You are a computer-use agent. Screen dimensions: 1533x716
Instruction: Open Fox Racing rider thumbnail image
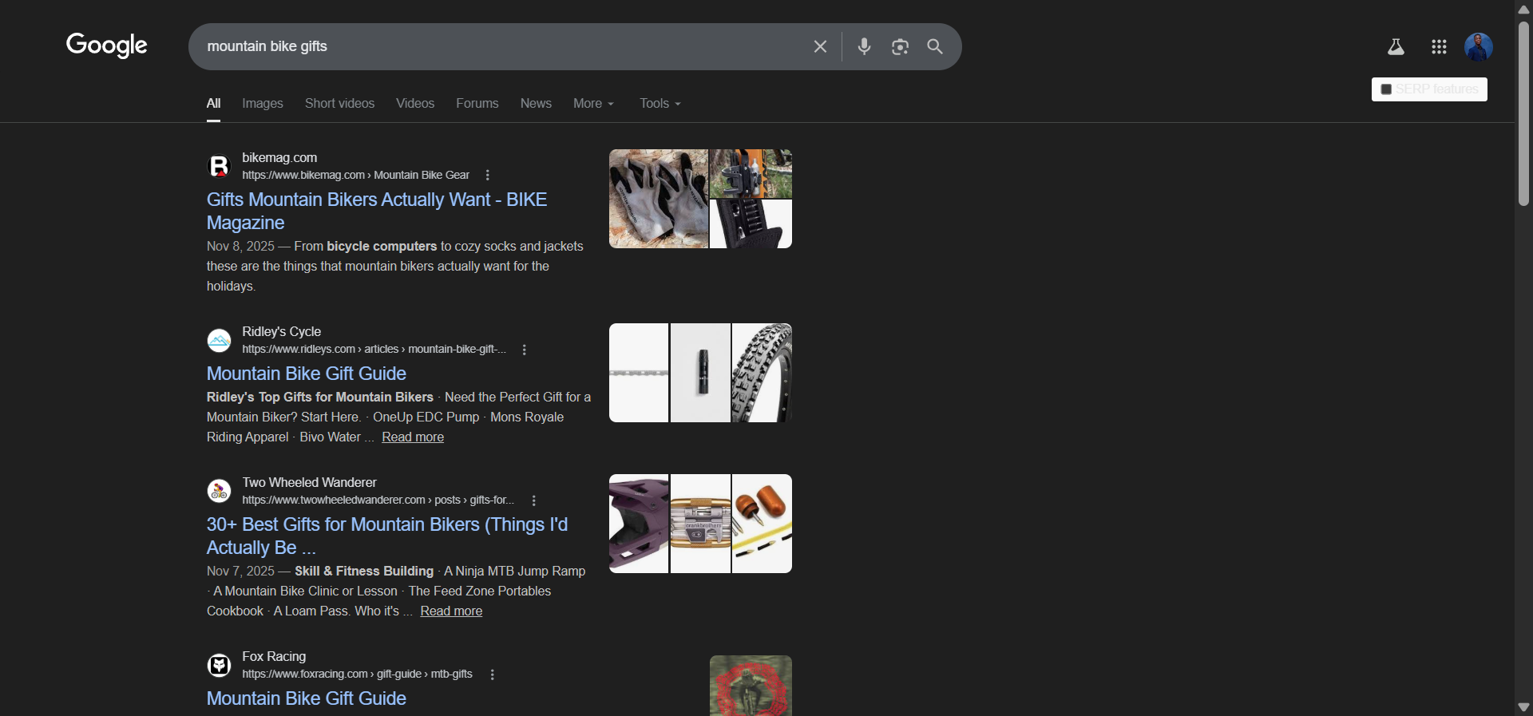pyautogui.click(x=751, y=686)
